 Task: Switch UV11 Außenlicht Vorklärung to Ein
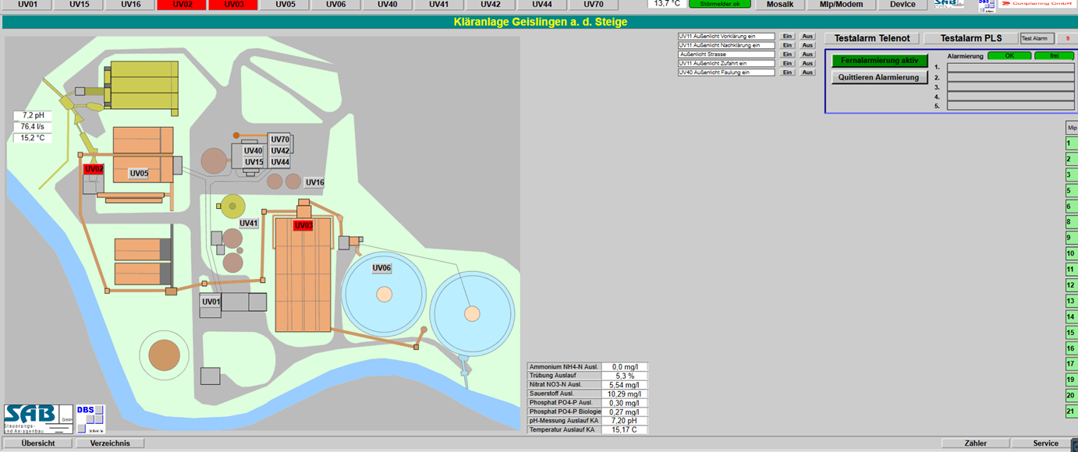(x=787, y=37)
